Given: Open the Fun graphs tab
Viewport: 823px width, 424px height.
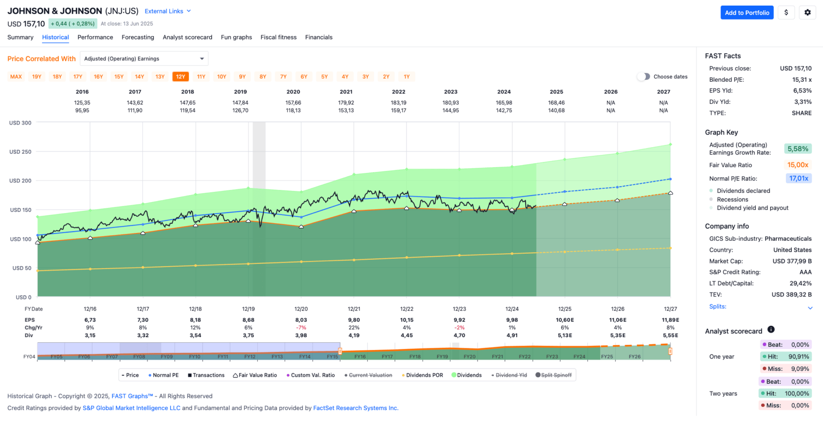Looking at the screenshot, I should click(236, 37).
